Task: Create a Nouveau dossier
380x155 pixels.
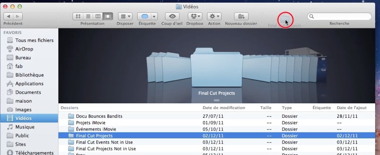Action: click(241, 17)
